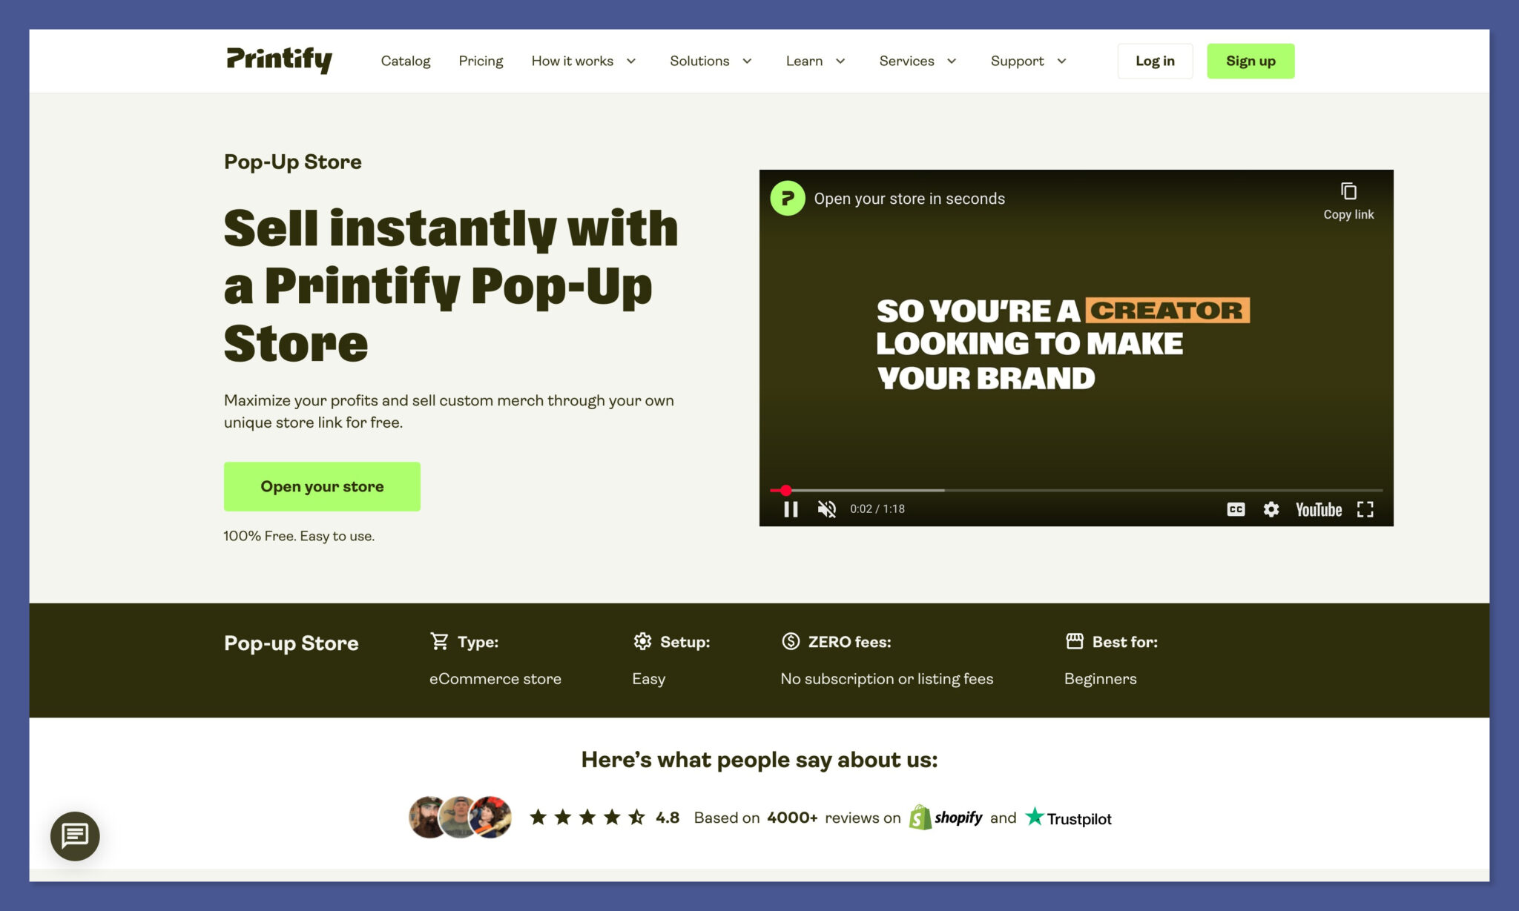Click the Open your store button
The width and height of the screenshot is (1519, 911).
tap(321, 486)
